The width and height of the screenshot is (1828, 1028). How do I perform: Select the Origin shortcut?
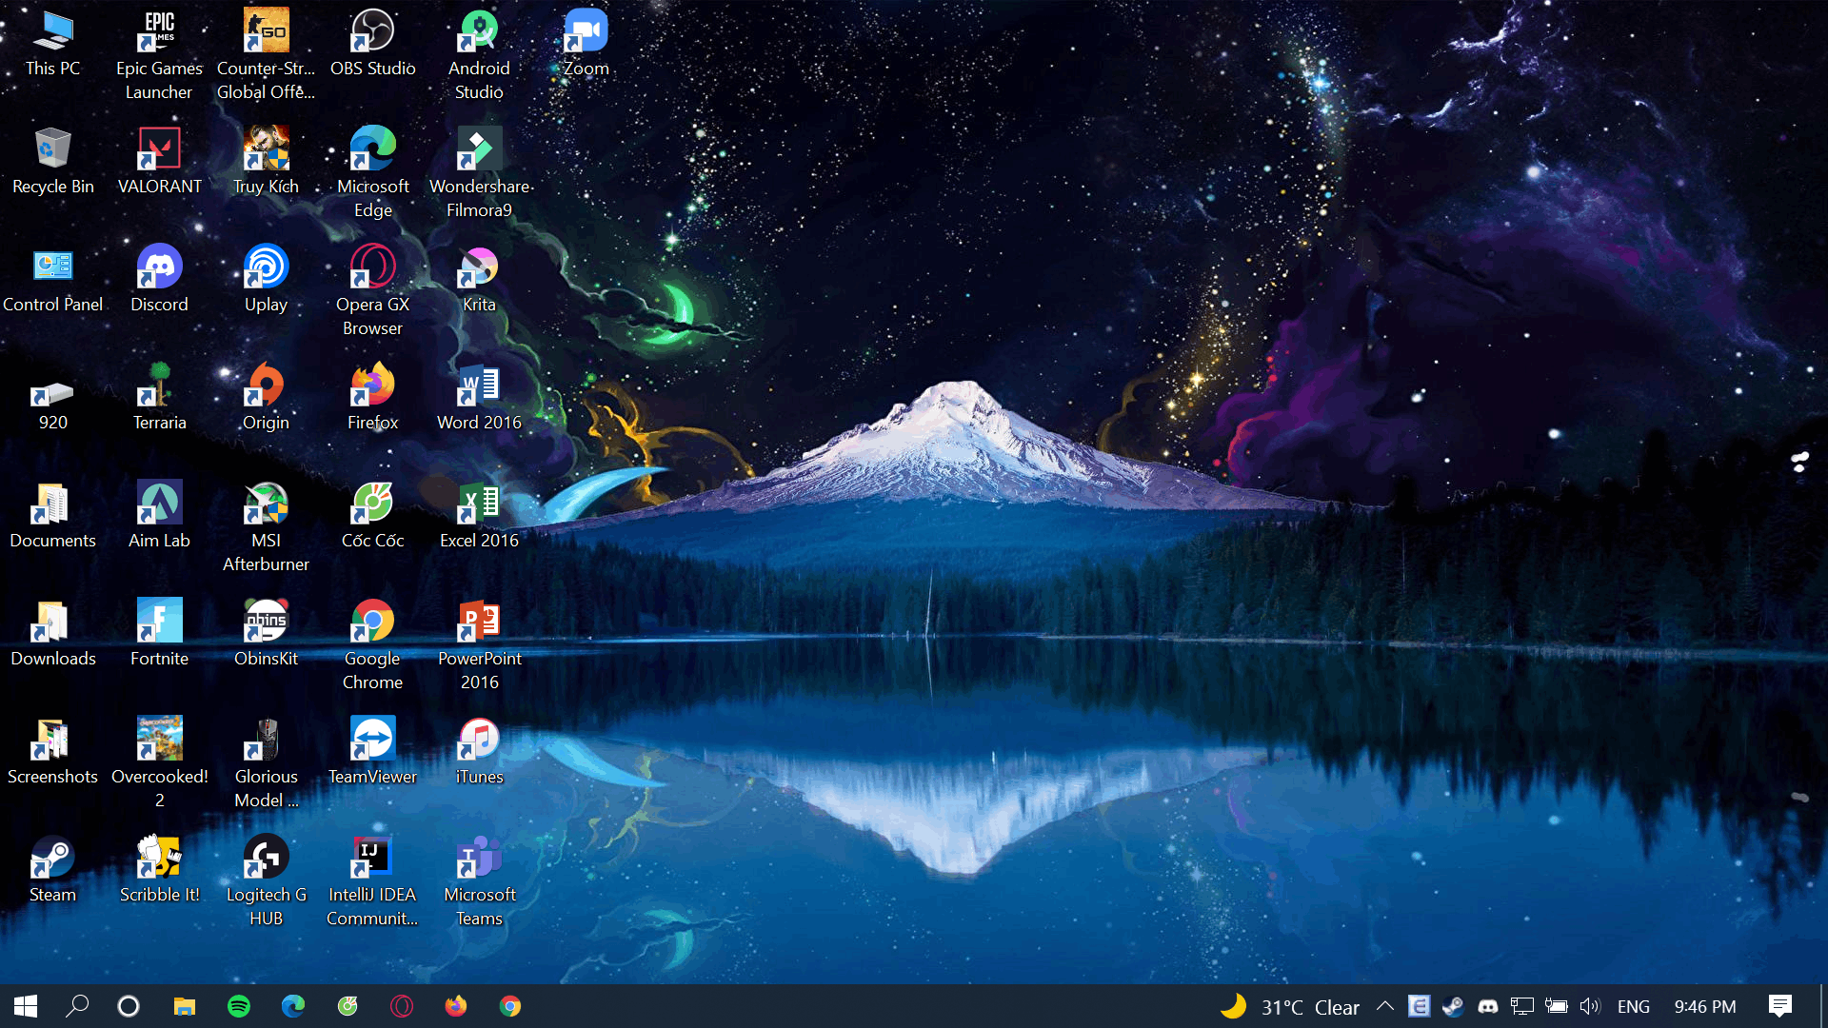pyautogui.click(x=266, y=398)
